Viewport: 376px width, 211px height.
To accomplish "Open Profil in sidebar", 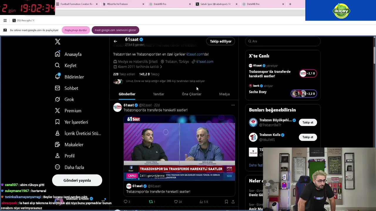I will 65,156.
